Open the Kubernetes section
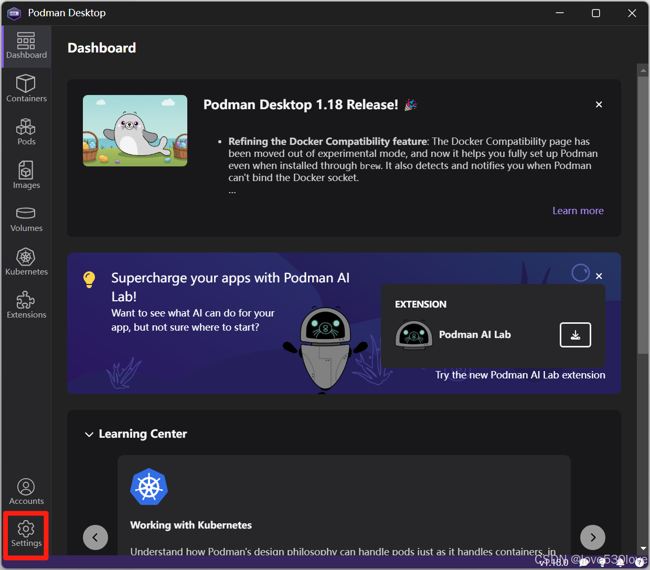The width and height of the screenshot is (650, 570). tap(26, 262)
